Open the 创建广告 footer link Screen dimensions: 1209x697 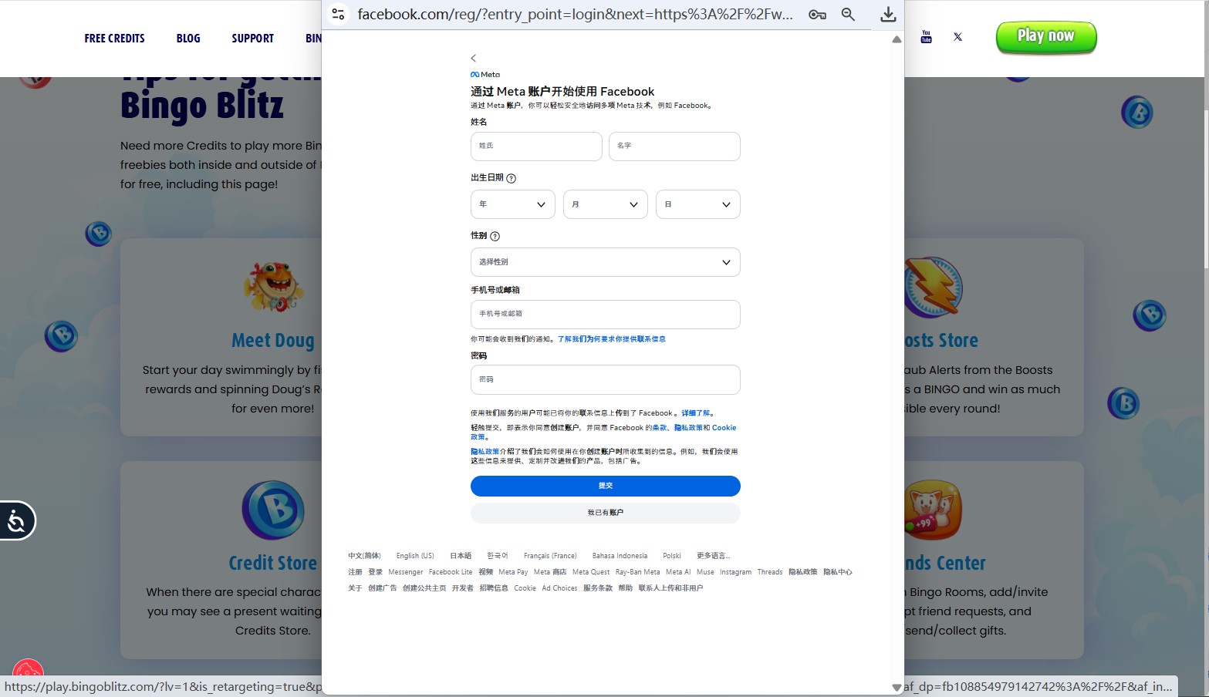(x=383, y=588)
